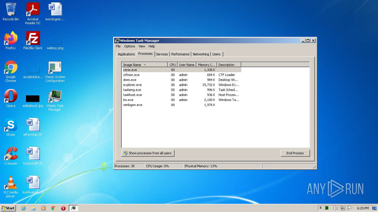The width and height of the screenshot is (378, 212).
Task: Click Task Manager taskbar button
Action: click(73, 208)
